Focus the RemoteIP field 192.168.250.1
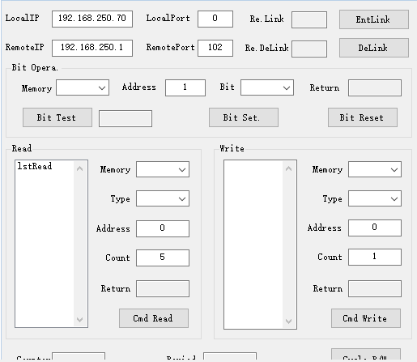Screen dimensions: 417x362 tap(92, 48)
